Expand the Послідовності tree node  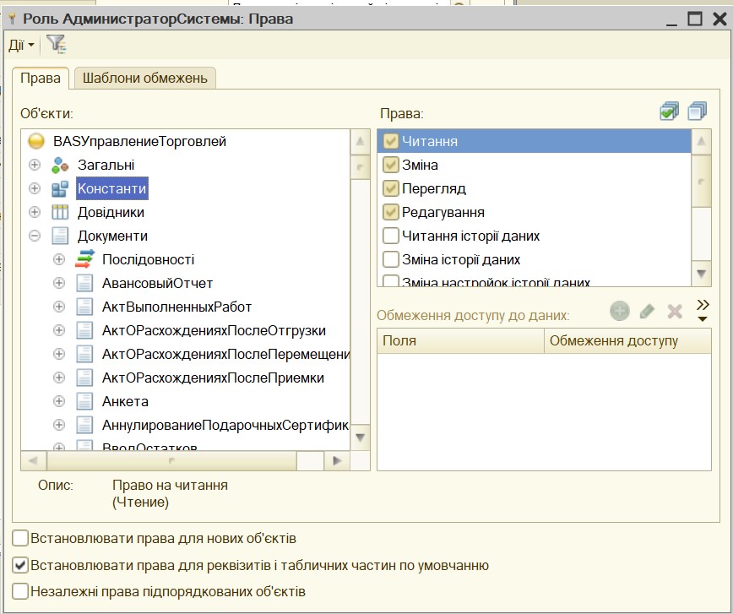[59, 259]
